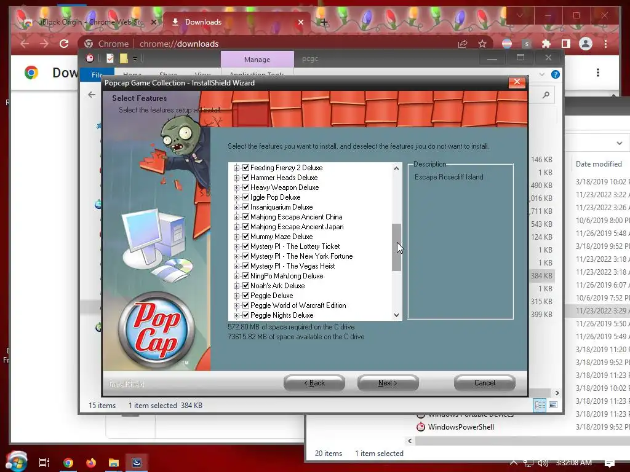The width and height of the screenshot is (630, 472).
Task: Share this page via Chrome share icon
Action: 463,44
